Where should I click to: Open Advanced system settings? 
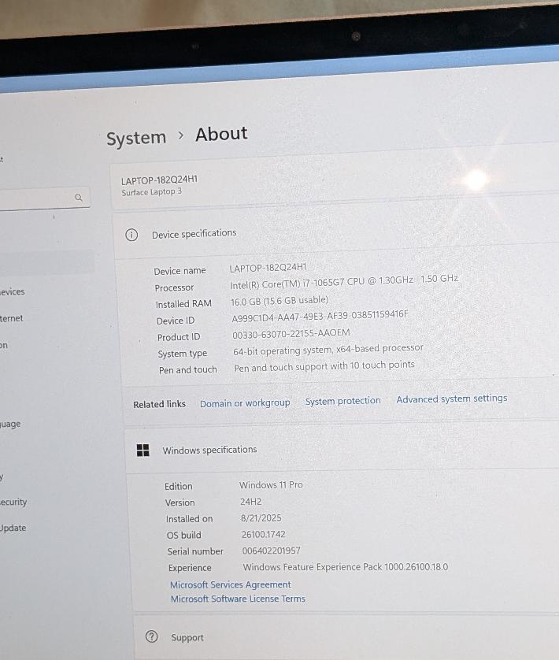coord(451,399)
